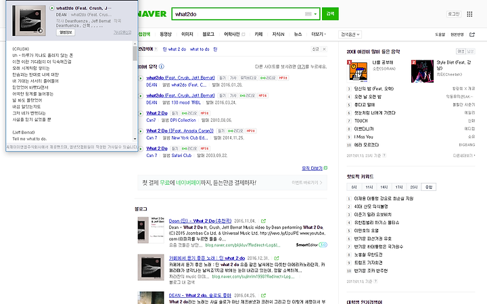
Task: Switch to the 카페 cafe tab
Action: (258, 35)
